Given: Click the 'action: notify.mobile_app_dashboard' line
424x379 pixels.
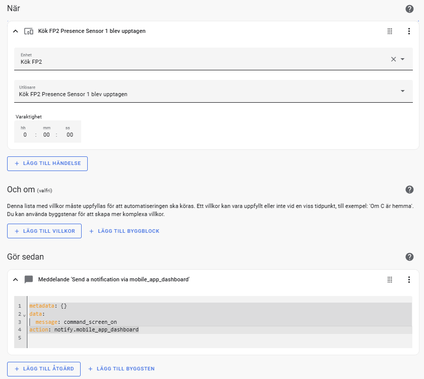Looking at the screenshot, I should coord(84,329).
